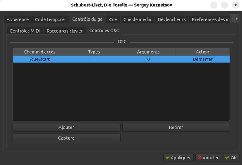This screenshot has height=165, width=242.
Task: Select the Types cell containing "i"
Action: [94, 59]
